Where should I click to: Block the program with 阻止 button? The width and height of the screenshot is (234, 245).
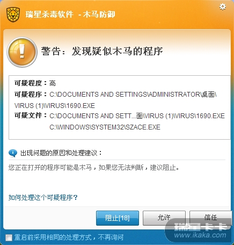coord(118,218)
